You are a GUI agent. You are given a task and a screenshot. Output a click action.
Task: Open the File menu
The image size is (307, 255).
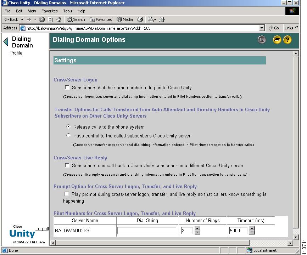tap(7, 11)
